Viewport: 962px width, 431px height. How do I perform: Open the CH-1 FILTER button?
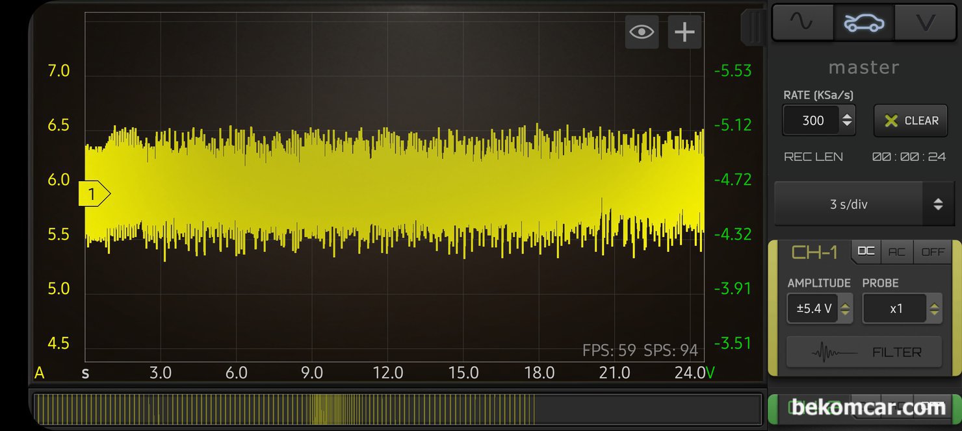tap(864, 352)
